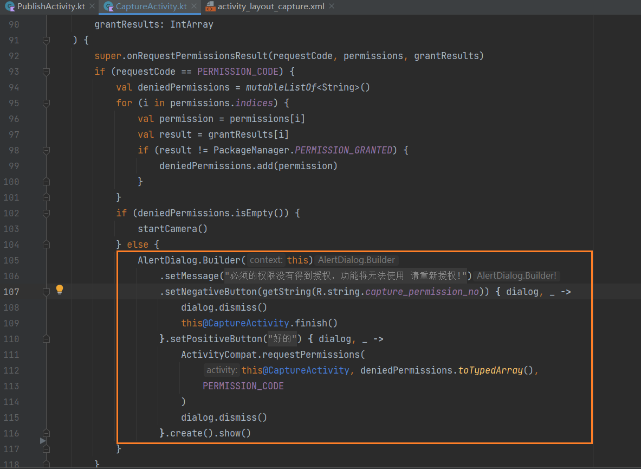Screen dimensions: 641x469
Task: Click the startCamera() call on line 103
Action: pyautogui.click(x=172, y=229)
